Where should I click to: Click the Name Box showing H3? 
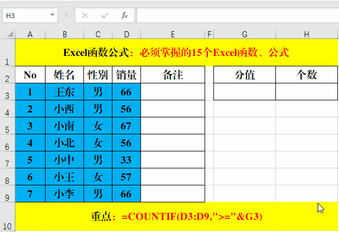click(30, 15)
